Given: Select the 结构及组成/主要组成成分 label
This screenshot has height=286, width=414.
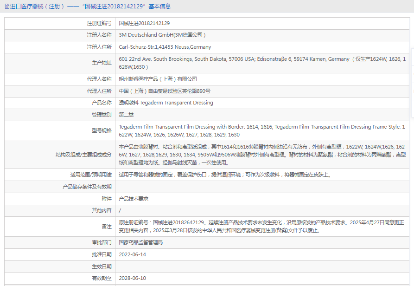Looking at the screenshot, I should pyautogui.click(x=83, y=155).
